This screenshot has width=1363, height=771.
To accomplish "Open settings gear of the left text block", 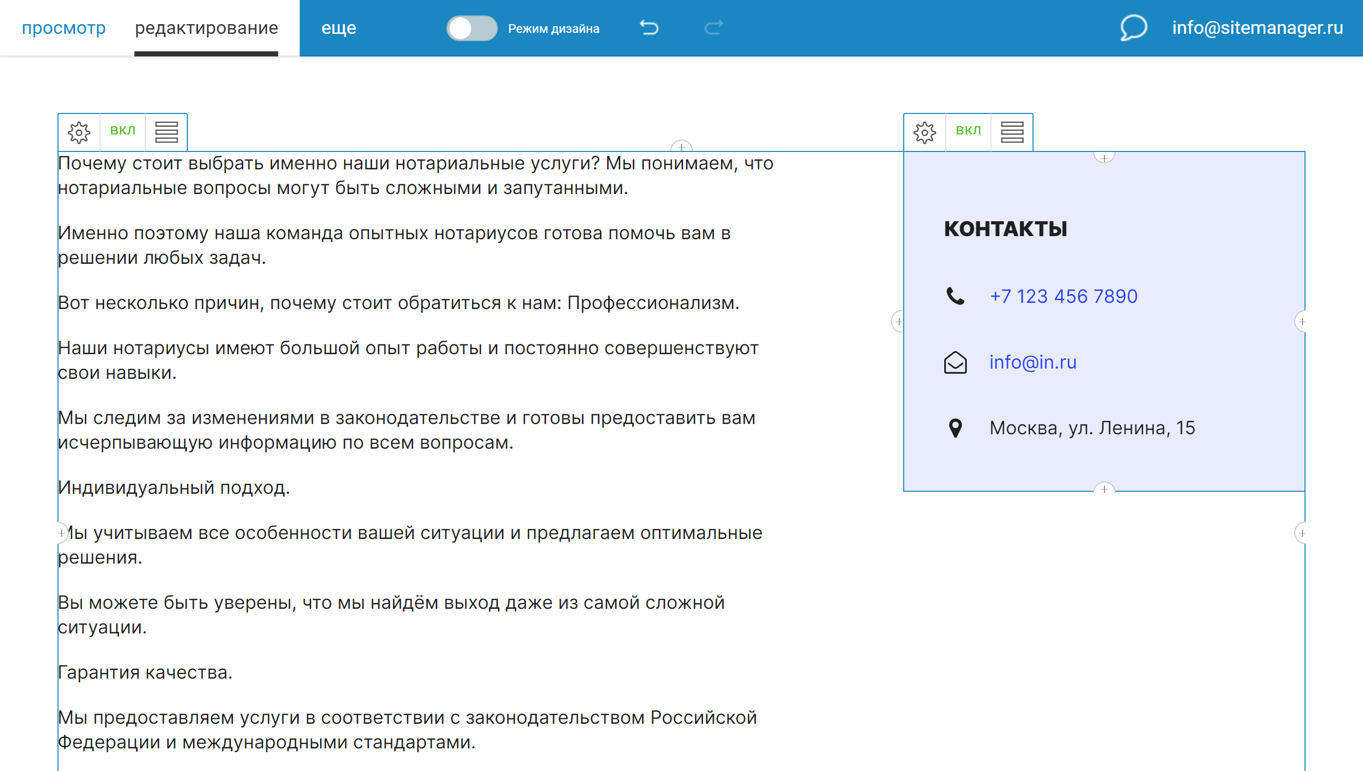I will click(80, 132).
